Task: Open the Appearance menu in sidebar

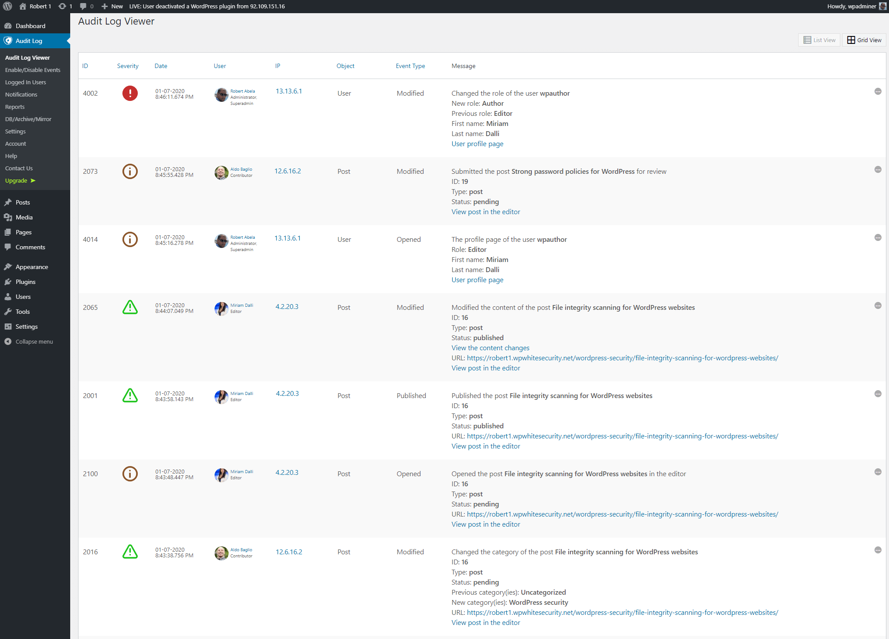Action: tap(32, 267)
